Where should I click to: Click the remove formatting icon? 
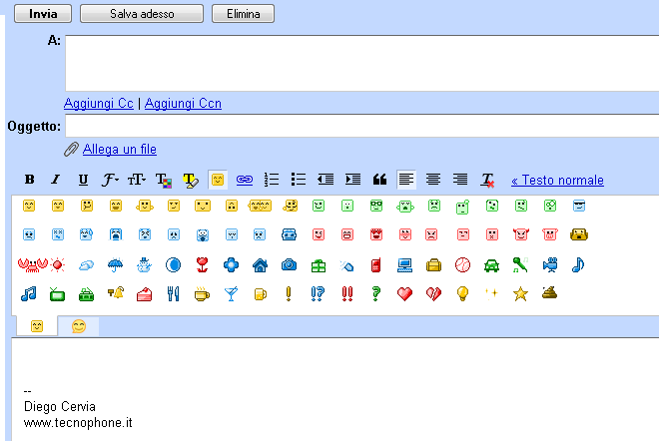487,180
